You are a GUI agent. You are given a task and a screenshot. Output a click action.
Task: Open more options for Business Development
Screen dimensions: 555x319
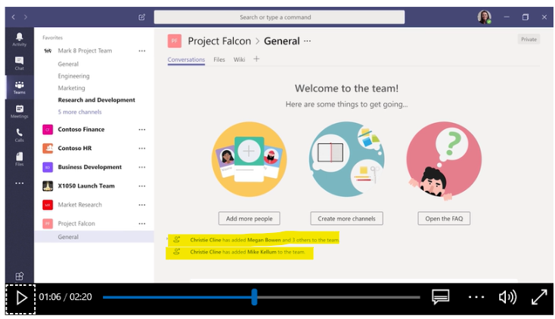142,167
